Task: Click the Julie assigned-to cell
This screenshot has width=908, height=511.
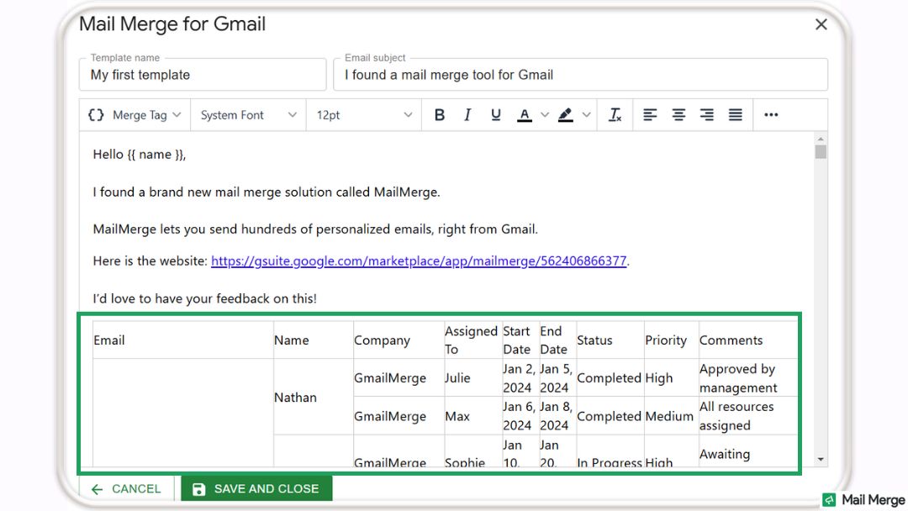Action: point(472,378)
